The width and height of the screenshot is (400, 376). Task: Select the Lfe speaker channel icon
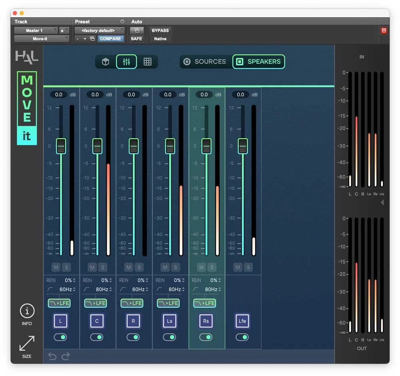click(242, 321)
